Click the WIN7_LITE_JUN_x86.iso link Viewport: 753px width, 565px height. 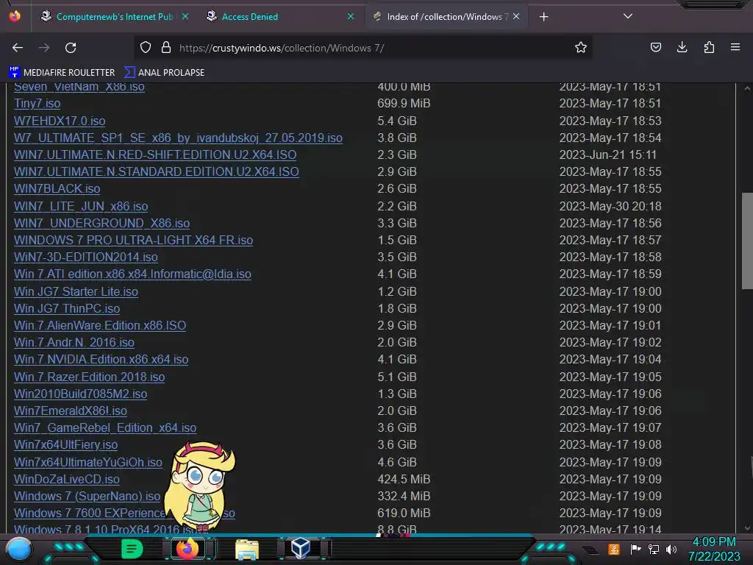(81, 206)
